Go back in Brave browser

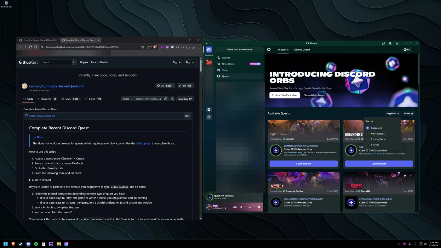pyautogui.click(x=20, y=47)
